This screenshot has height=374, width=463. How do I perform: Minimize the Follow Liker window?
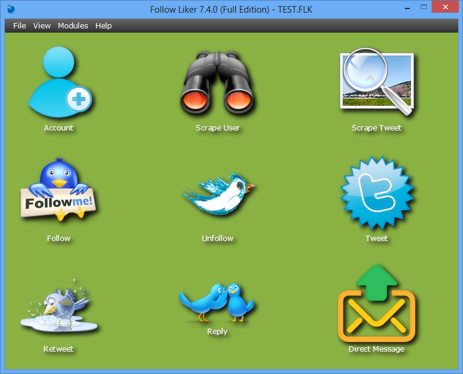[x=407, y=8]
